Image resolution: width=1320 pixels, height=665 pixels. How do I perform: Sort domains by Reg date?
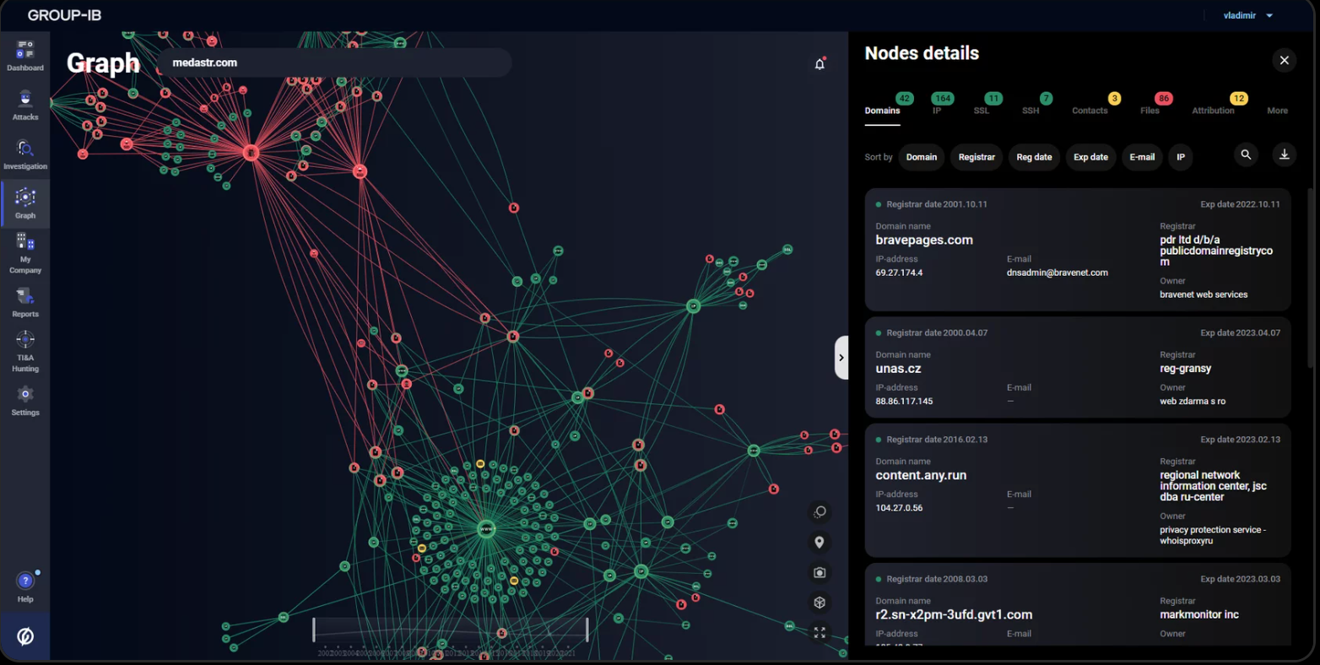[x=1034, y=157]
